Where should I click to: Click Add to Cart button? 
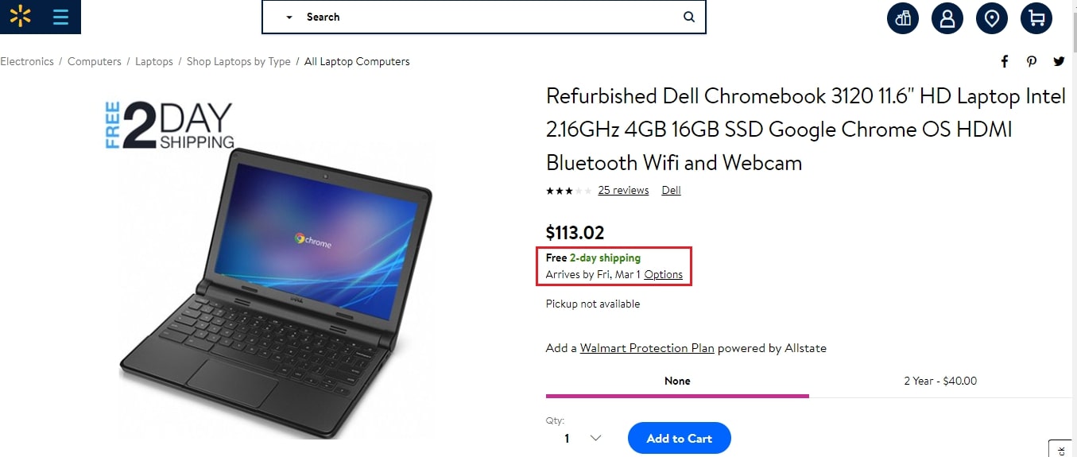pyautogui.click(x=679, y=438)
